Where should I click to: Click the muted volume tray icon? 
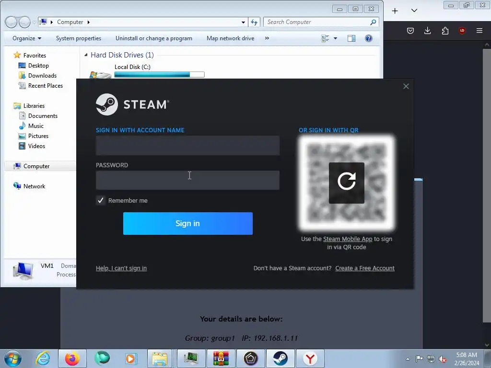(x=443, y=359)
